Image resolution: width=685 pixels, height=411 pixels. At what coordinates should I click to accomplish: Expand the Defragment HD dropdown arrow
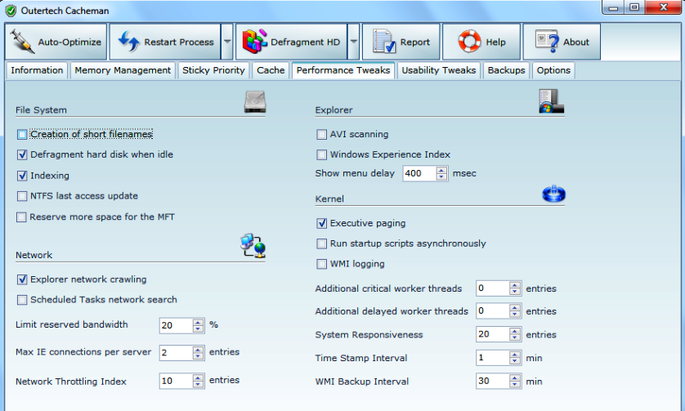(353, 42)
